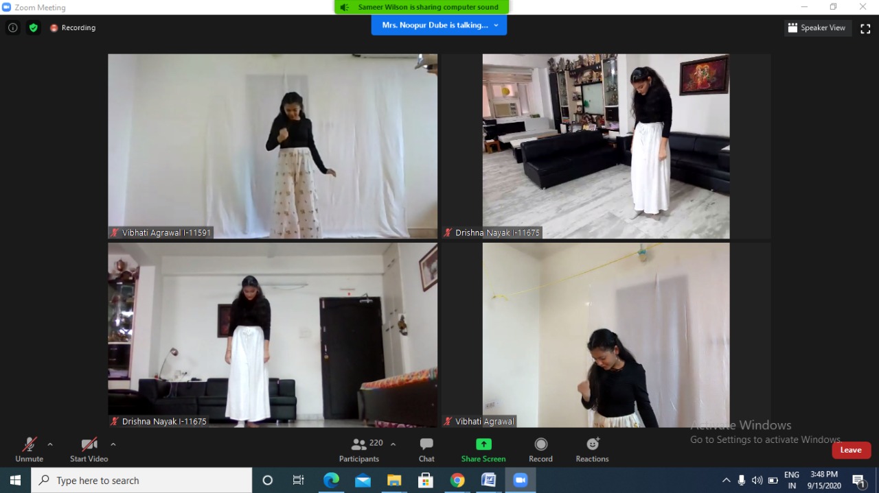Switch layout using Speaker View button
Screen dimensions: 879x493
818,28
